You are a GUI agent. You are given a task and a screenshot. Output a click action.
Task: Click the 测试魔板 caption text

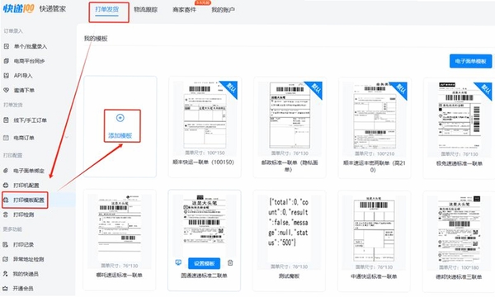coord(289,276)
